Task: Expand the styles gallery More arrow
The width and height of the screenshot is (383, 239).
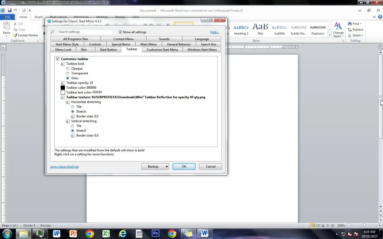Action: click(330, 35)
